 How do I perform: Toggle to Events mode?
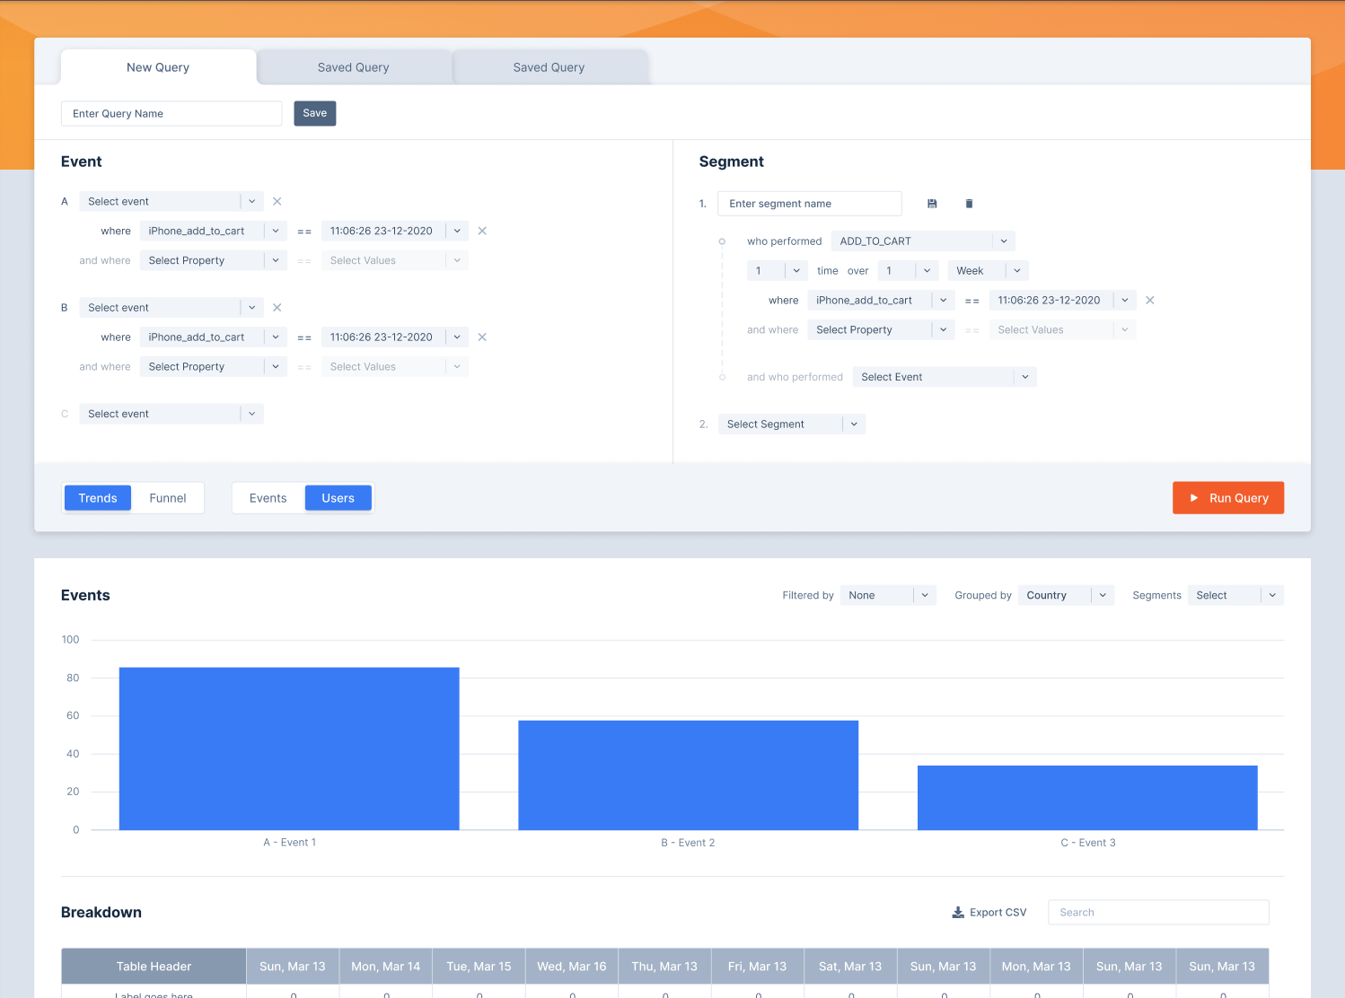point(268,498)
